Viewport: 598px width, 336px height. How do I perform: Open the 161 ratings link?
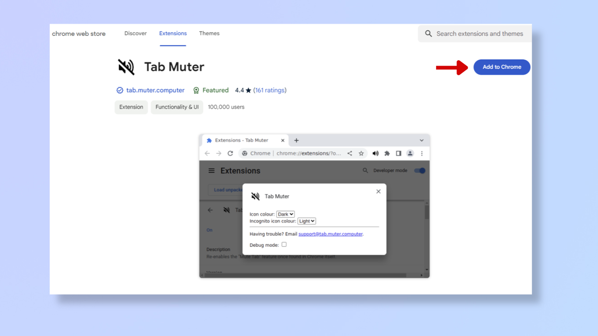[x=270, y=90]
